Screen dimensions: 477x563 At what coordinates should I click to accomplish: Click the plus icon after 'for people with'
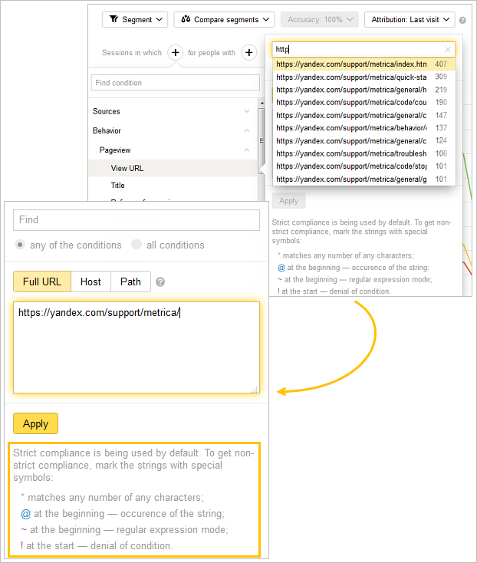[x=248, y=52]
